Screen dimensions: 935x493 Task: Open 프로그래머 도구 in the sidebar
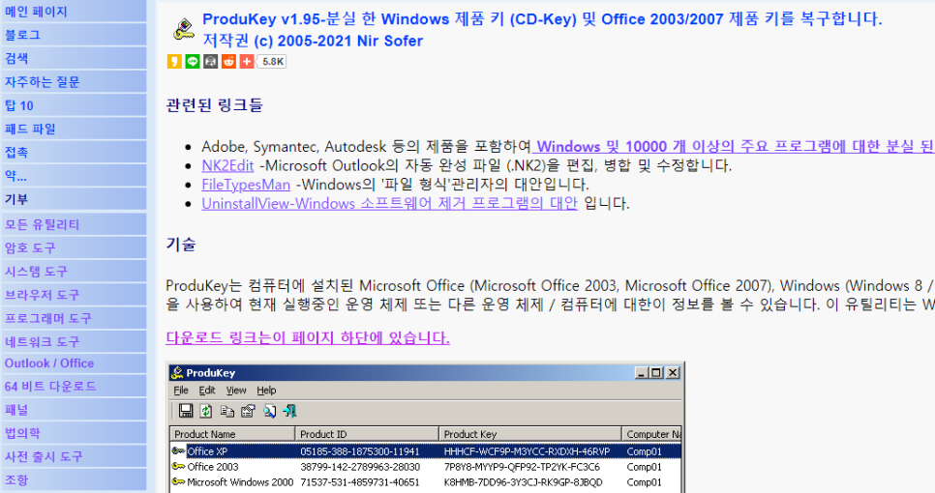[x=73, y=318]
